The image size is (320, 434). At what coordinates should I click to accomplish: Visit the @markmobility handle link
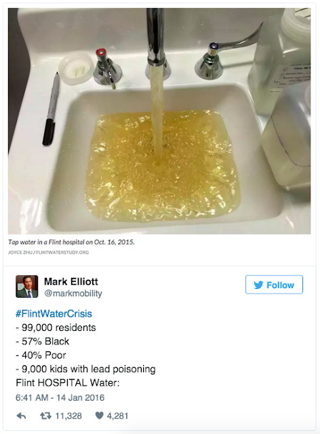pyautogui.click(x=73, y=294)
